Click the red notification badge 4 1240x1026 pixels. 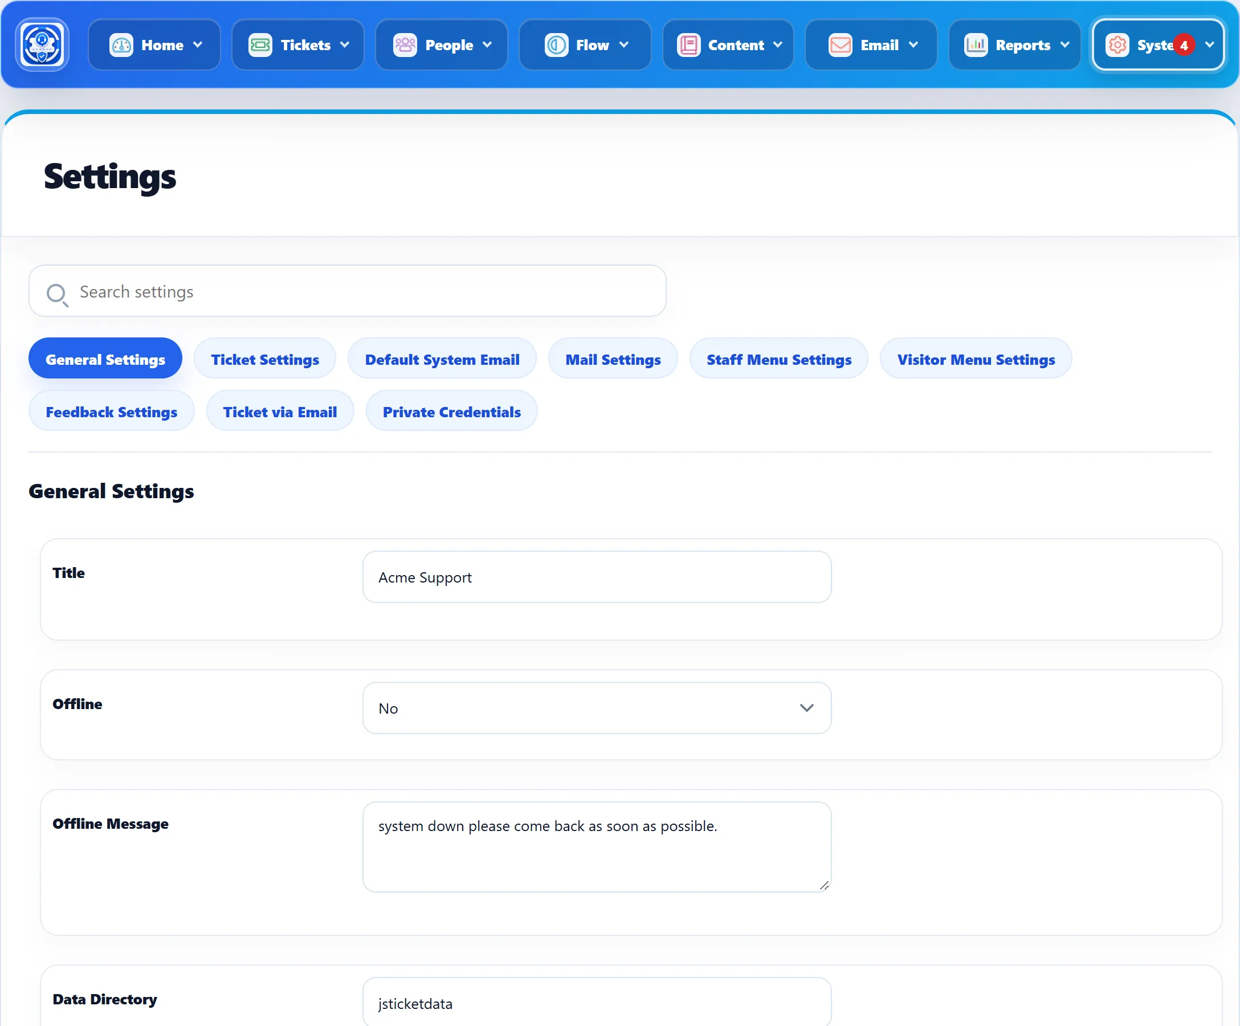click(1184, 45)
